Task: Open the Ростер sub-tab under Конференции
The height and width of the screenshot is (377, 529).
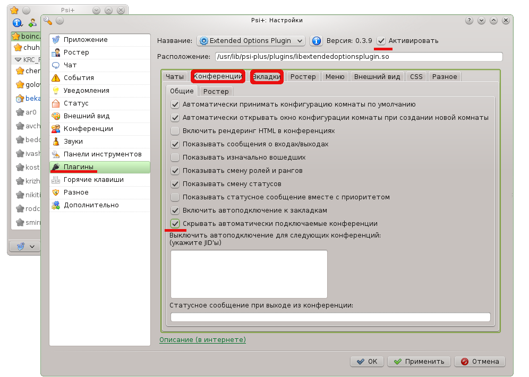Action: tap(216, 91)
